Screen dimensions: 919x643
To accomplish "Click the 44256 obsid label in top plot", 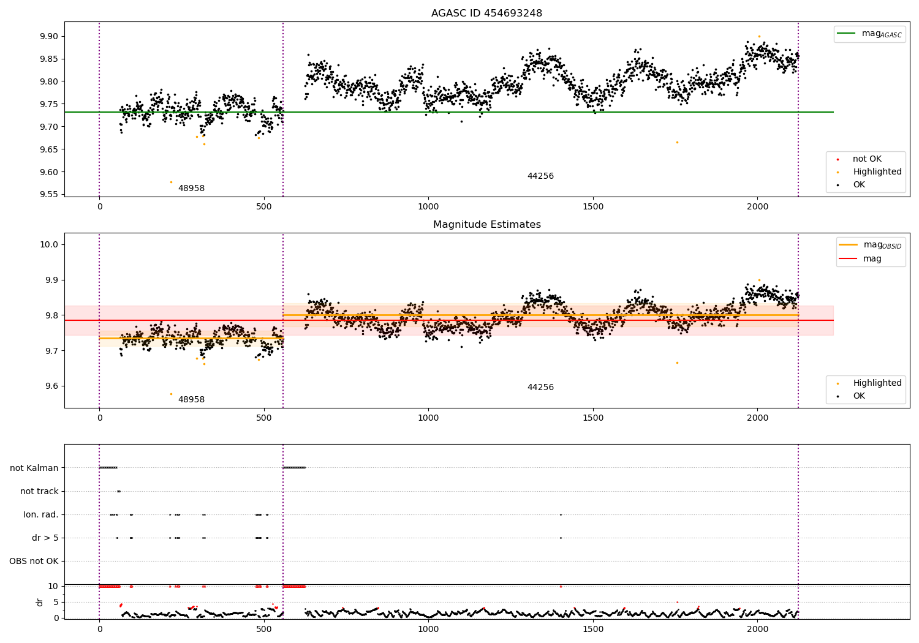I will pyautogui.click(x=540, y=176).
